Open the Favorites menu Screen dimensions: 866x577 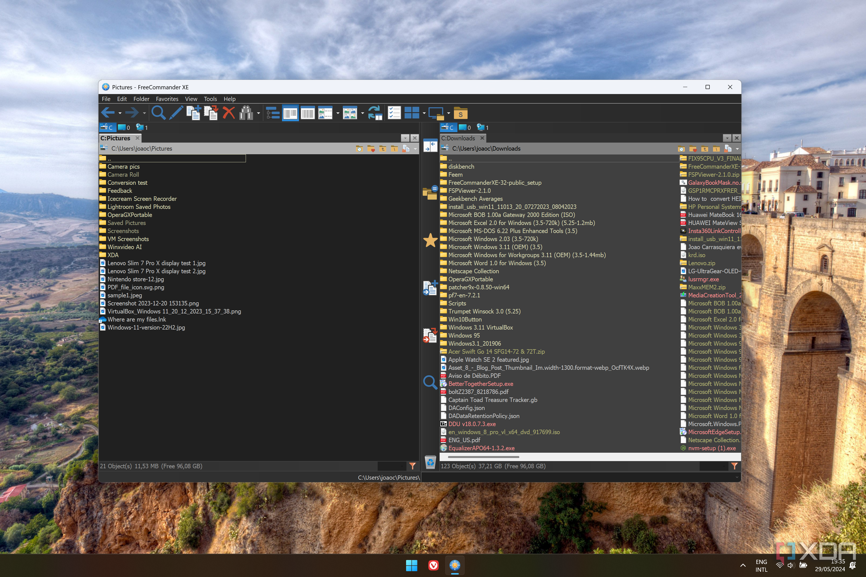[167, 99]
